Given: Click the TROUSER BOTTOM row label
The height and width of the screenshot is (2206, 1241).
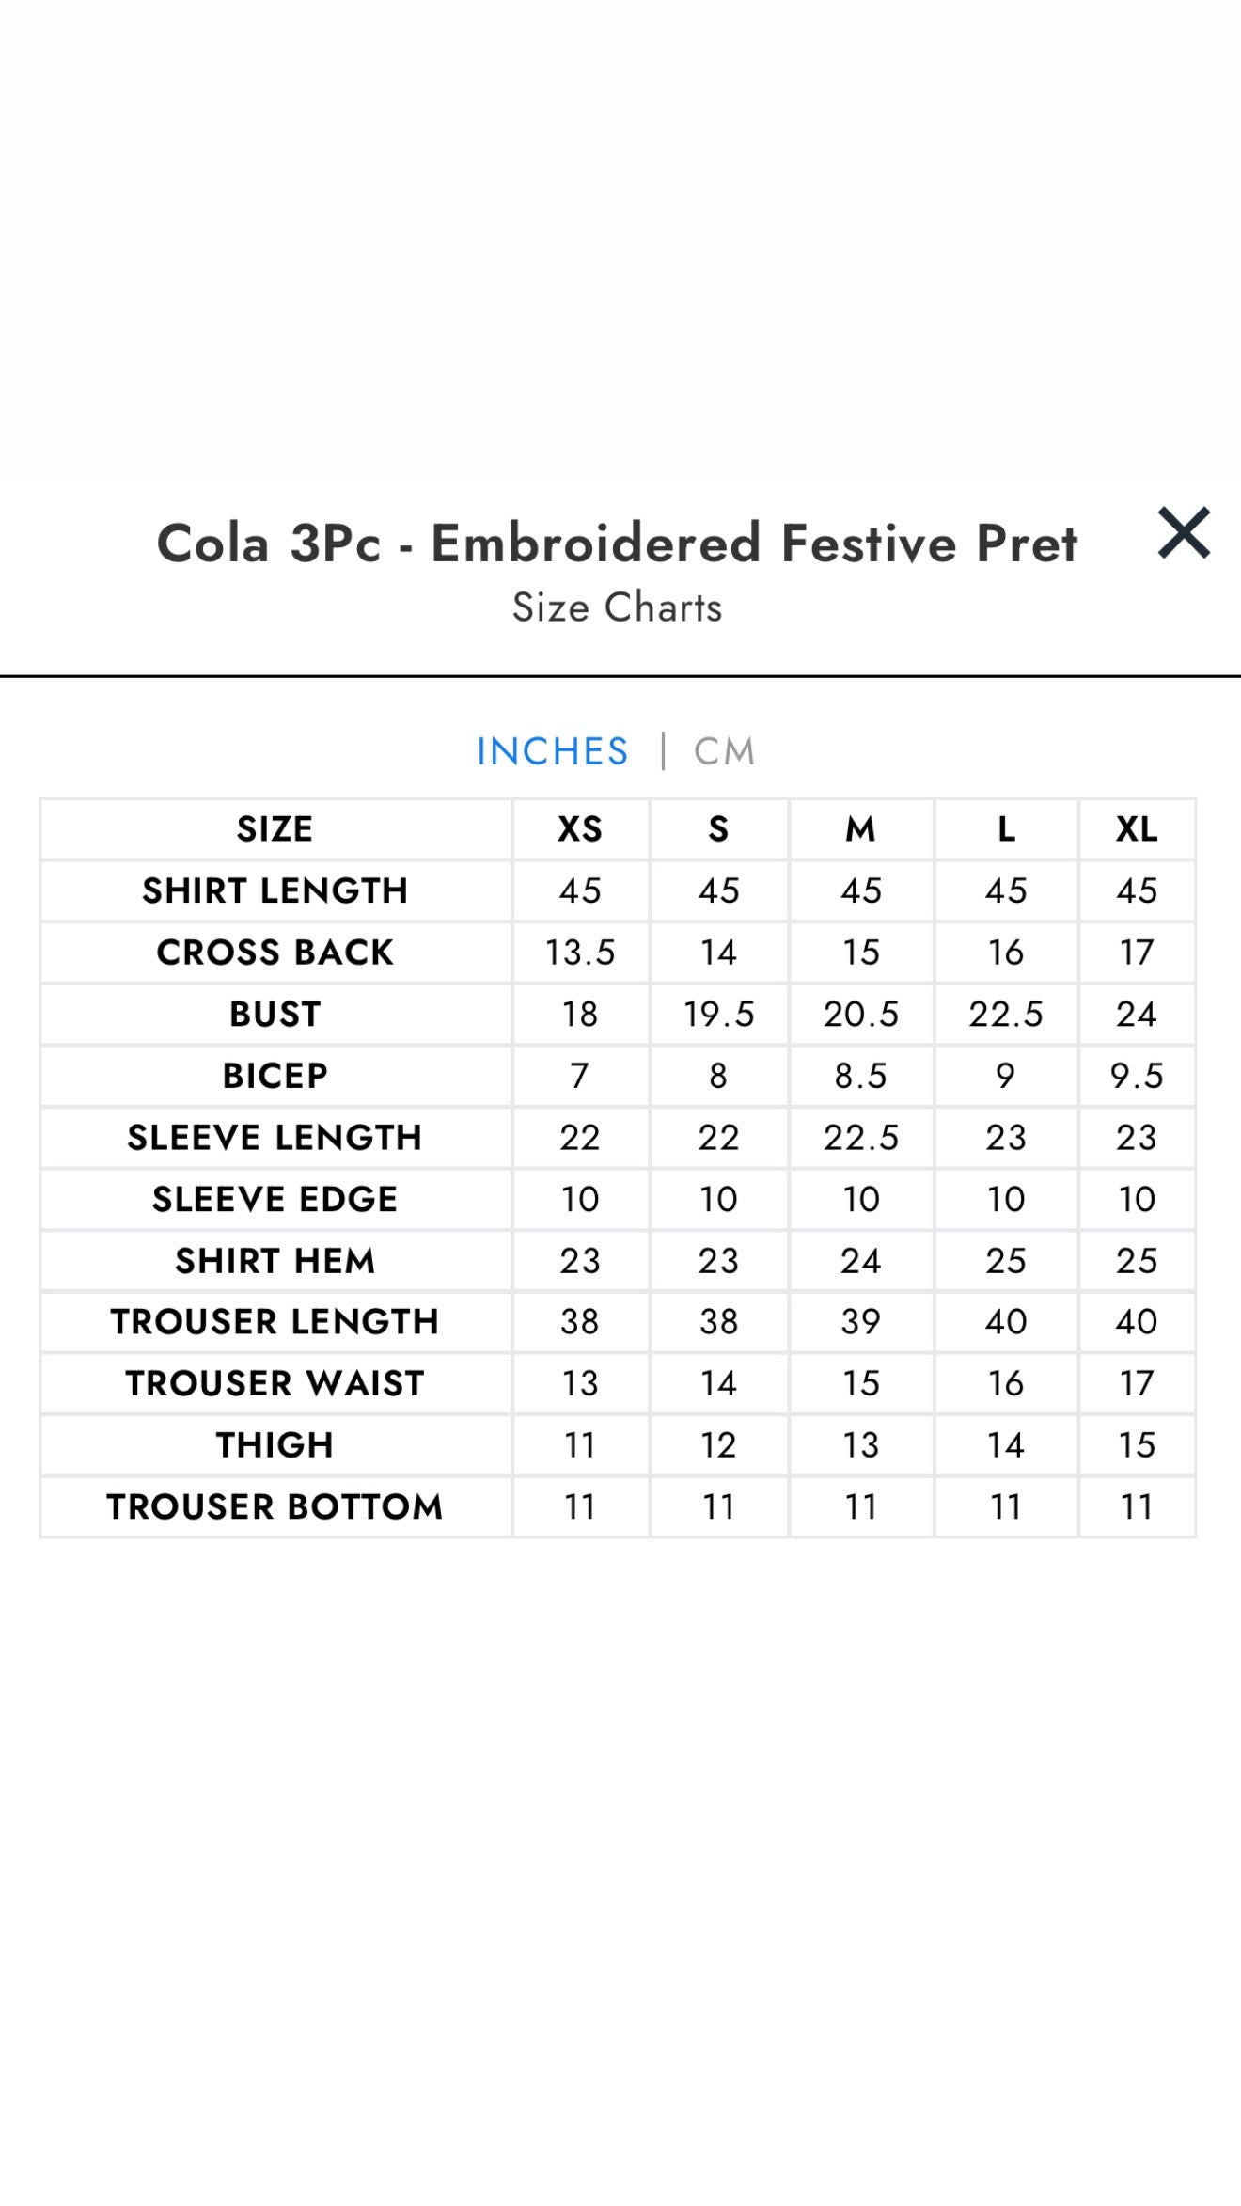Looking at the screenshot, I should (x=275, y=1506).
